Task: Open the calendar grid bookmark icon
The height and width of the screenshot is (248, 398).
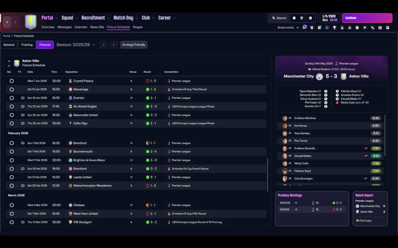Action: click(380, 28)
